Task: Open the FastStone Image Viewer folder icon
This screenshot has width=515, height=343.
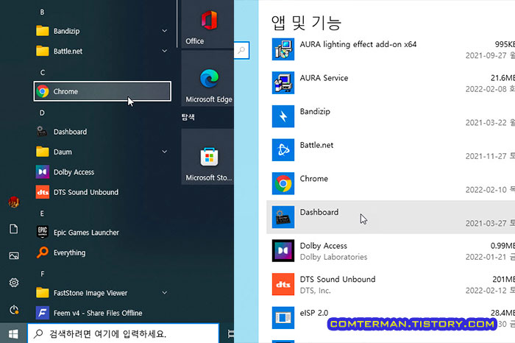Action: (x=43, y=293)
